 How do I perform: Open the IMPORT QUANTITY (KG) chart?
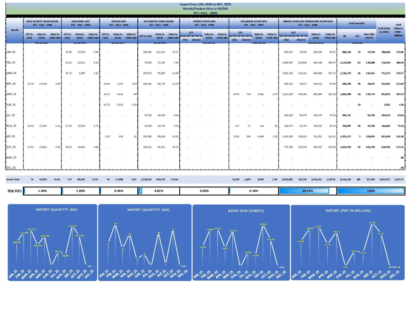pos(52,243)
